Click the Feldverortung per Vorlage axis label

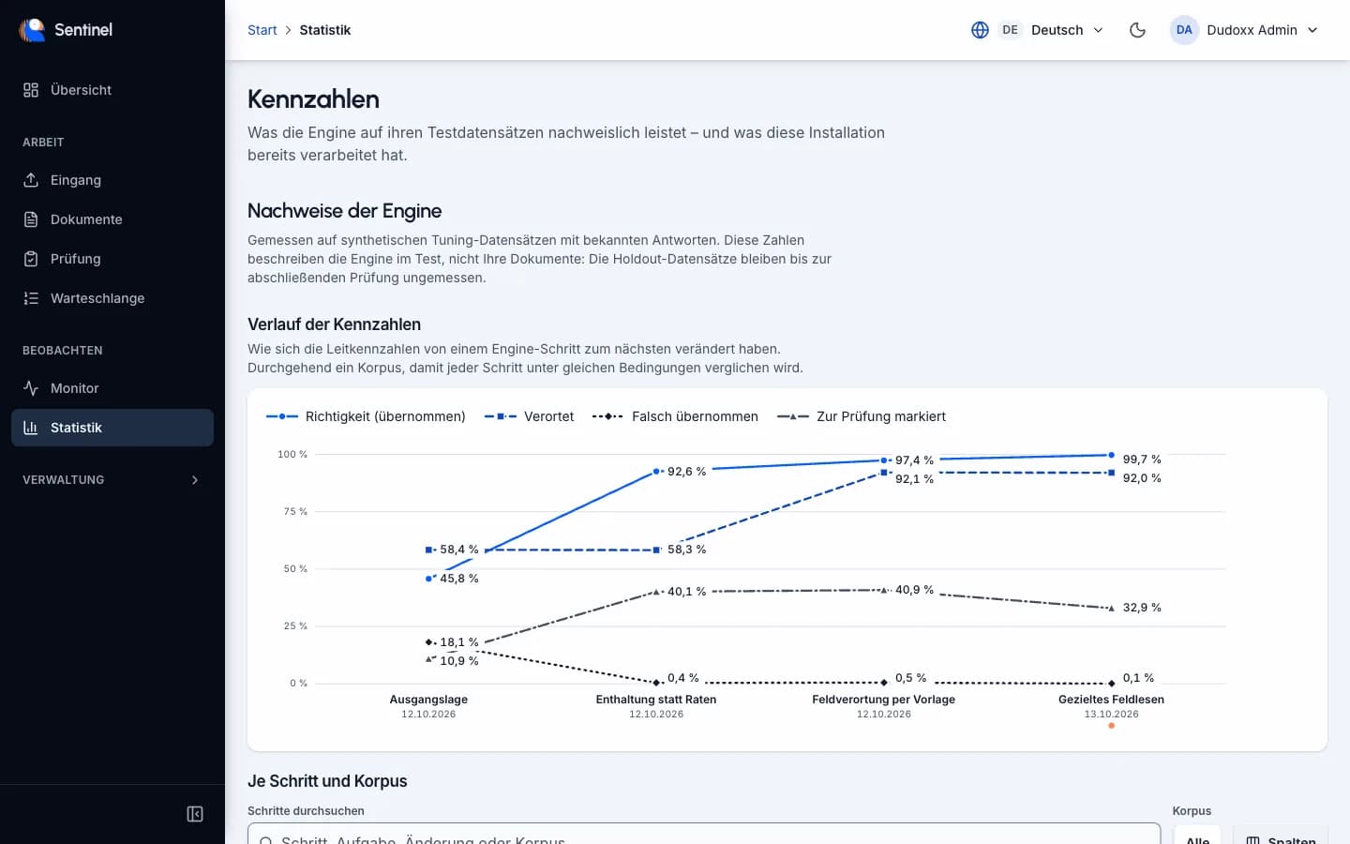click(x=884, y=700)
